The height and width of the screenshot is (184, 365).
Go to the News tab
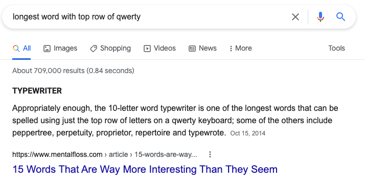pos(202,49)
